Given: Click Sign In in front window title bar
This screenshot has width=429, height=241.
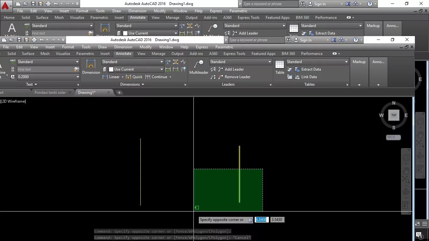Looking at the screenshot, I should point(306,40).
